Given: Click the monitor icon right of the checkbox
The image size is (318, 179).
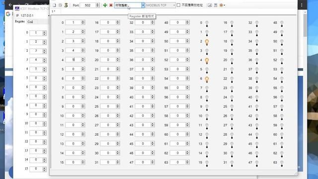Looking at the screenshot, I should 210,5.
